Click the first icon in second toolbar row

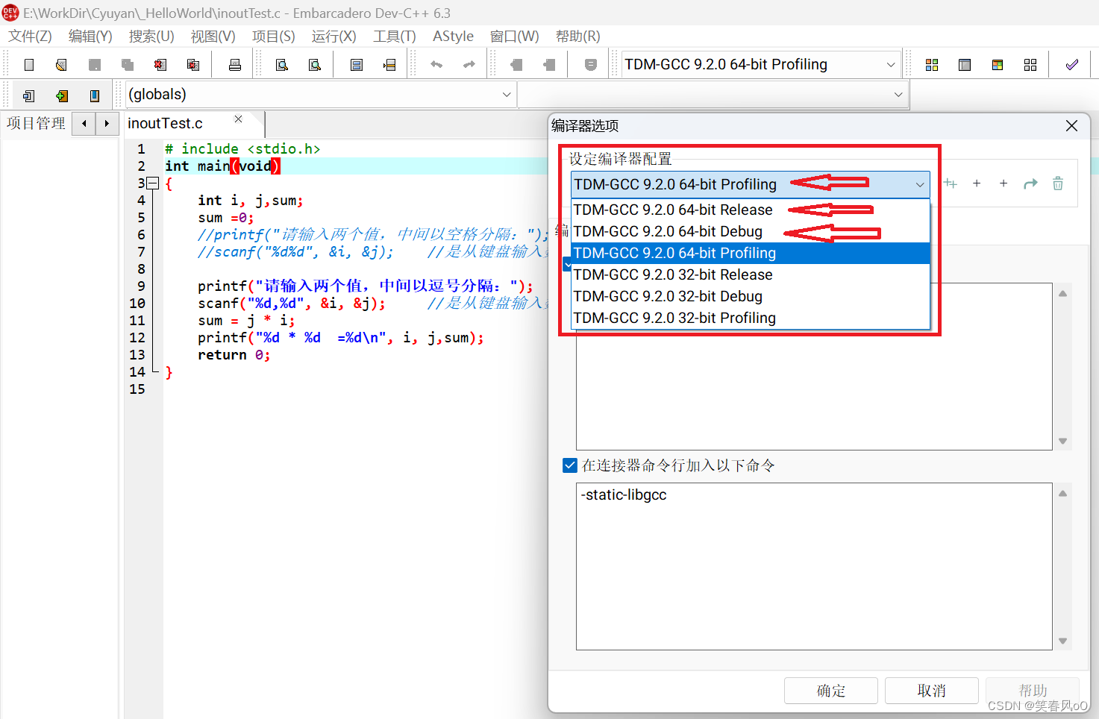pyautogui.click(x=29, y=95)
